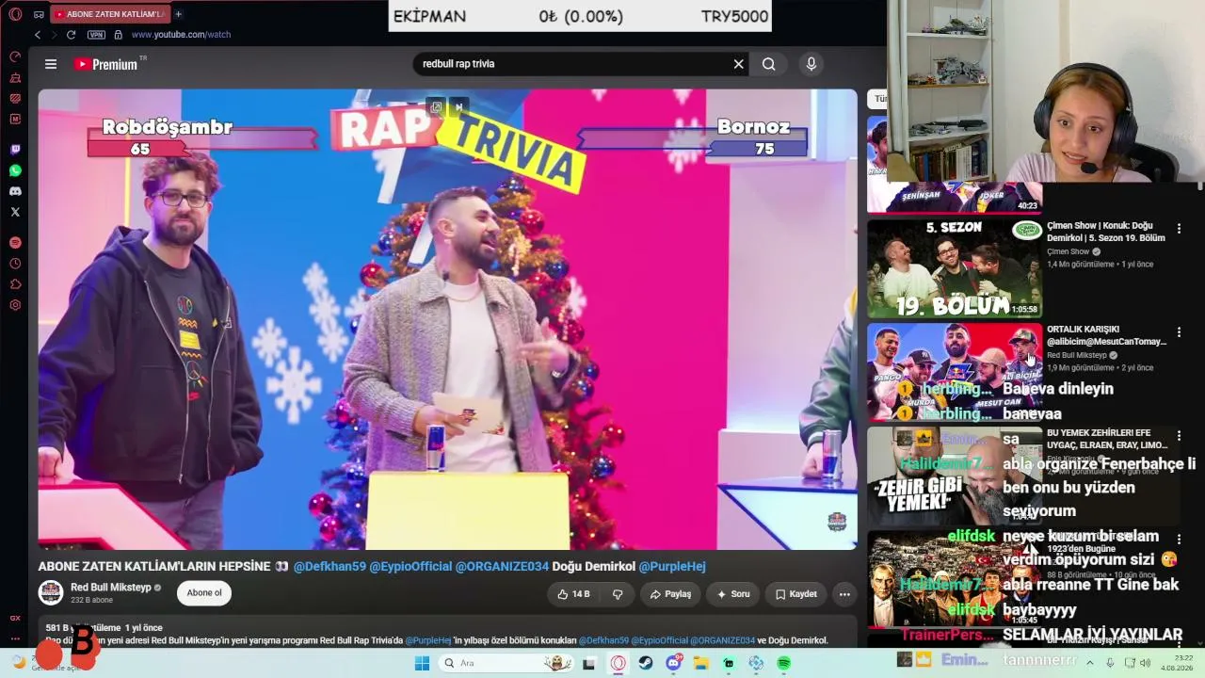Open the 'Çimen Show | Konuk: Doğu Demirkol' title

1106,232
